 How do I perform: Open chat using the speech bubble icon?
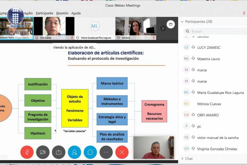[x=90, y=152]
